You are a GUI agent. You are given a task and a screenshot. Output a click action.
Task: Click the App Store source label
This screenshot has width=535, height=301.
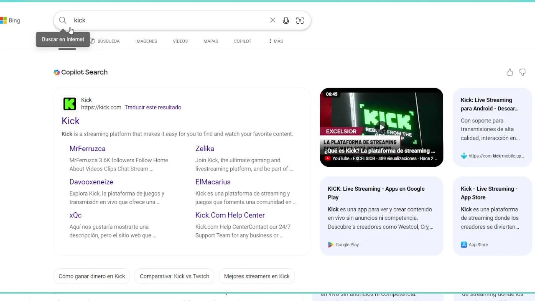tap(478, 245)
